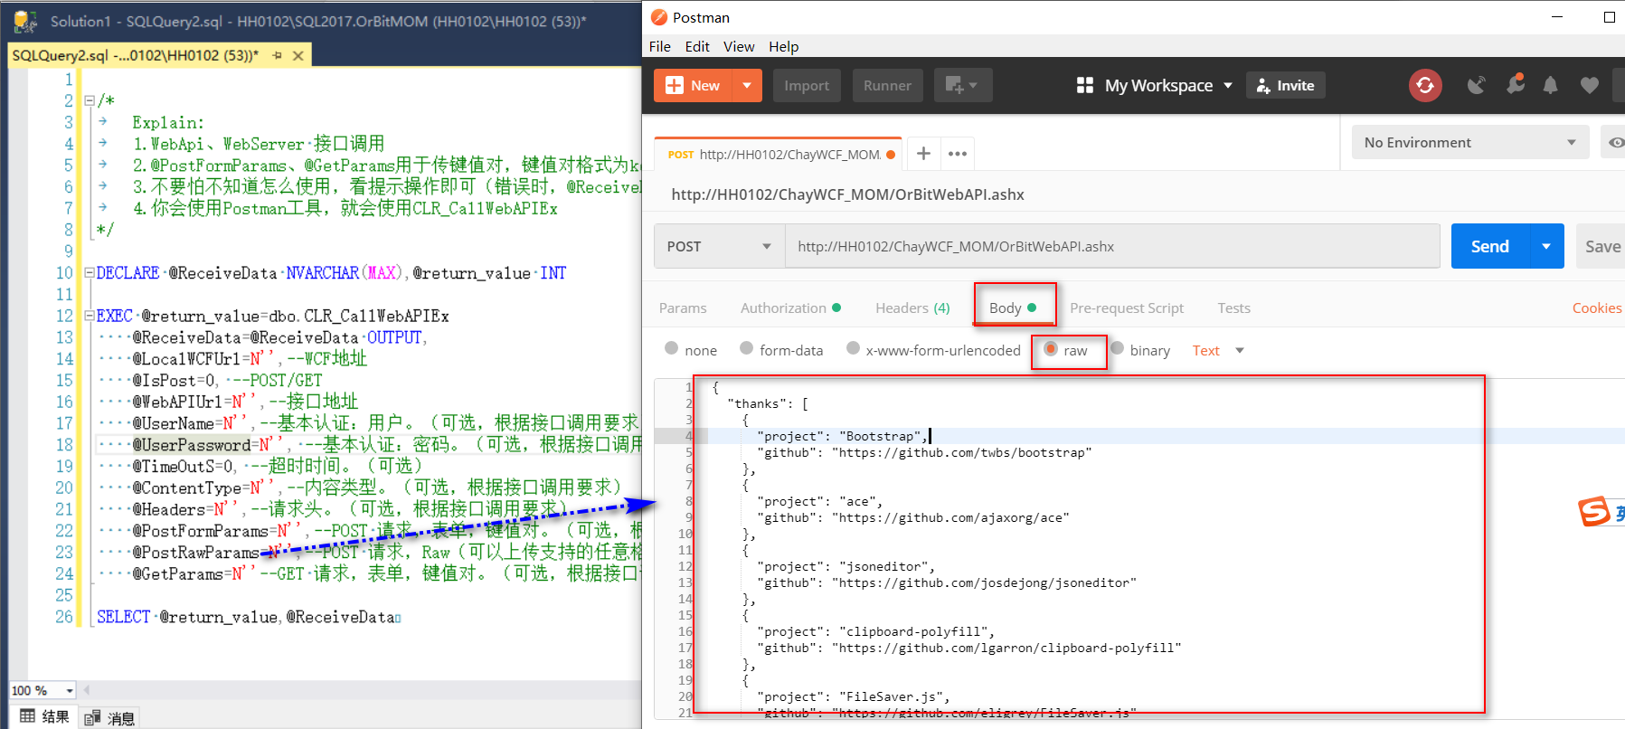The image size is (1625, 729).
Task: Open the My Workspace switcher
Action: coord(1155,85)
